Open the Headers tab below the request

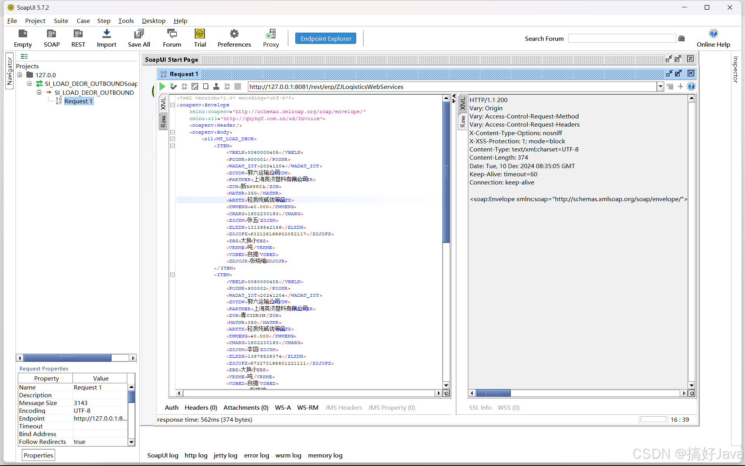tap(200, 407)
